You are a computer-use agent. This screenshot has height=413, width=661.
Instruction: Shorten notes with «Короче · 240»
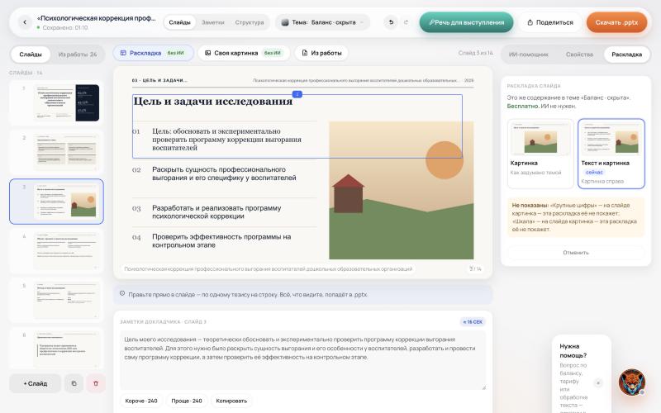[141, 401]
